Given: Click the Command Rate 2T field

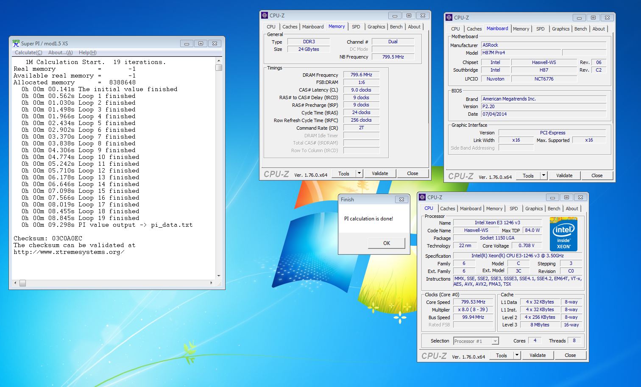Looking at the screenshot, I should [361, 128].
